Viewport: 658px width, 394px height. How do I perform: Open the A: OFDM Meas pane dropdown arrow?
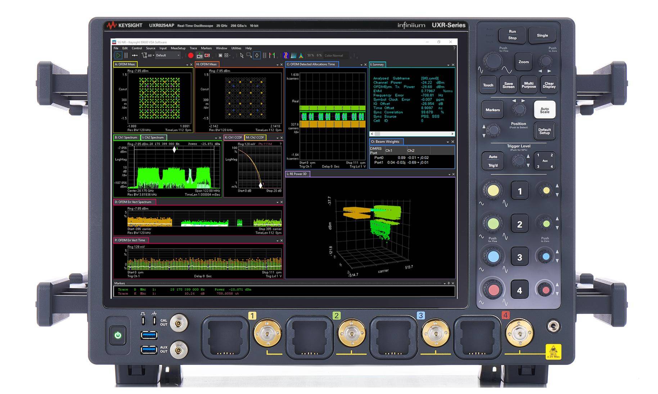click(187, 65)
